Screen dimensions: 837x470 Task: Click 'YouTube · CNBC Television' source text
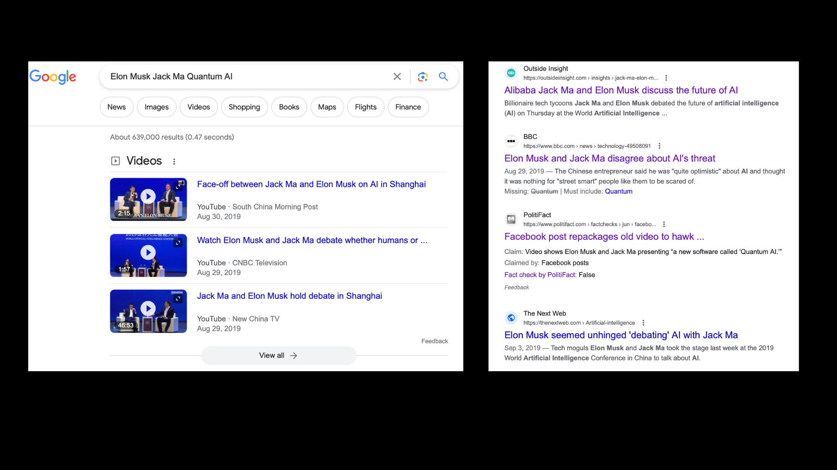coord(242,263)
